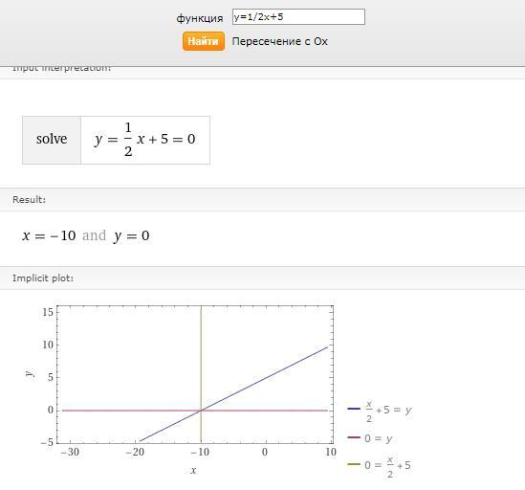Click the legend text x/2 + 5 = y

388,411
